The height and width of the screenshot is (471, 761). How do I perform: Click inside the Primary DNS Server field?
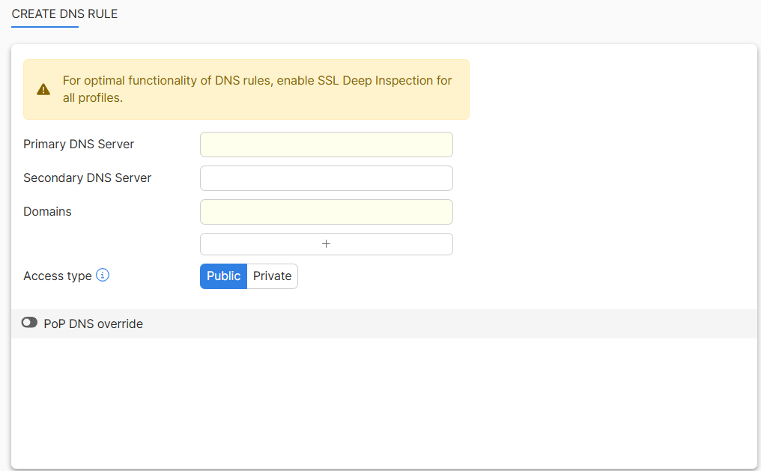click(x=326, y=144)
